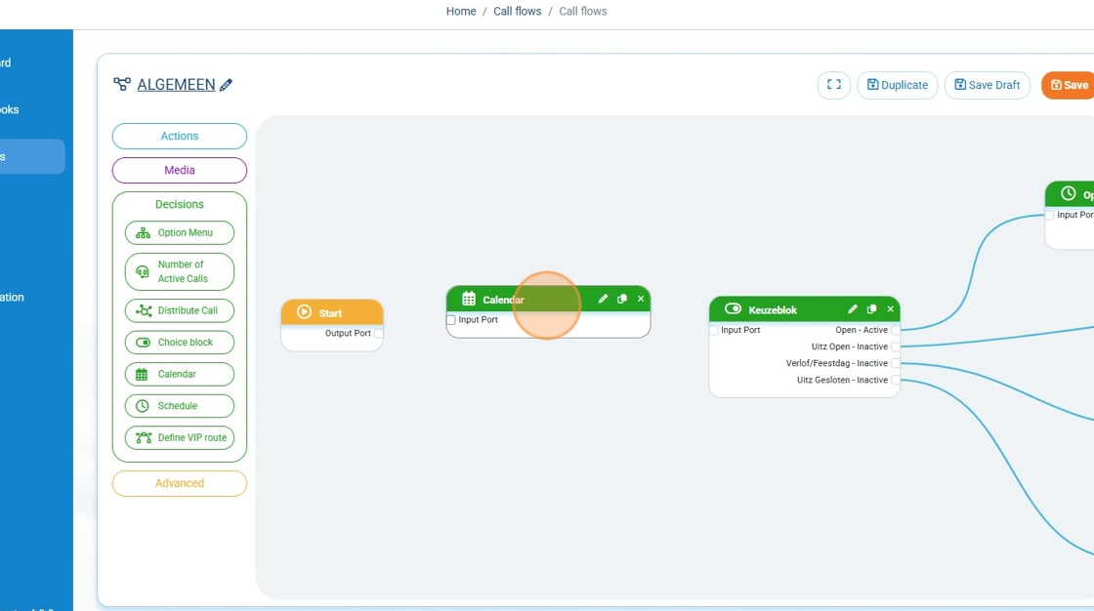
Task: Click the Start node play icon
Action: 304,313
